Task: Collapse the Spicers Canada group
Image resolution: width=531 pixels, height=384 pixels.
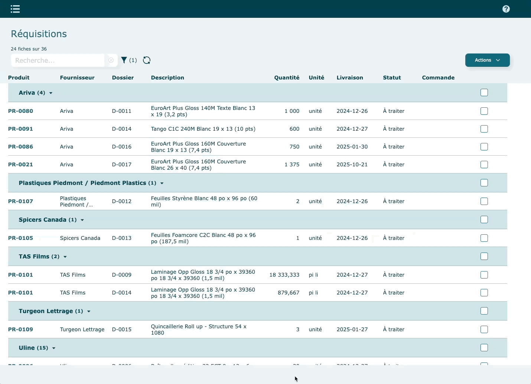Action: (x=82, y=220)
